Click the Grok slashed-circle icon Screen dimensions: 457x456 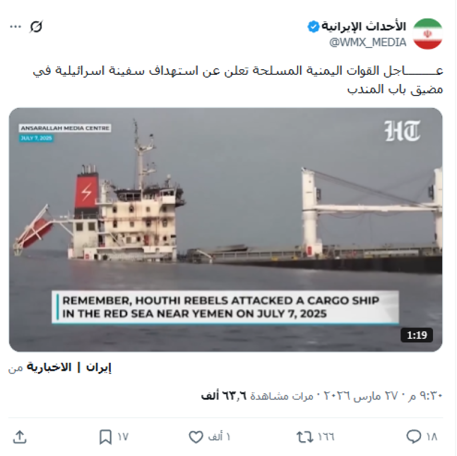37,26
